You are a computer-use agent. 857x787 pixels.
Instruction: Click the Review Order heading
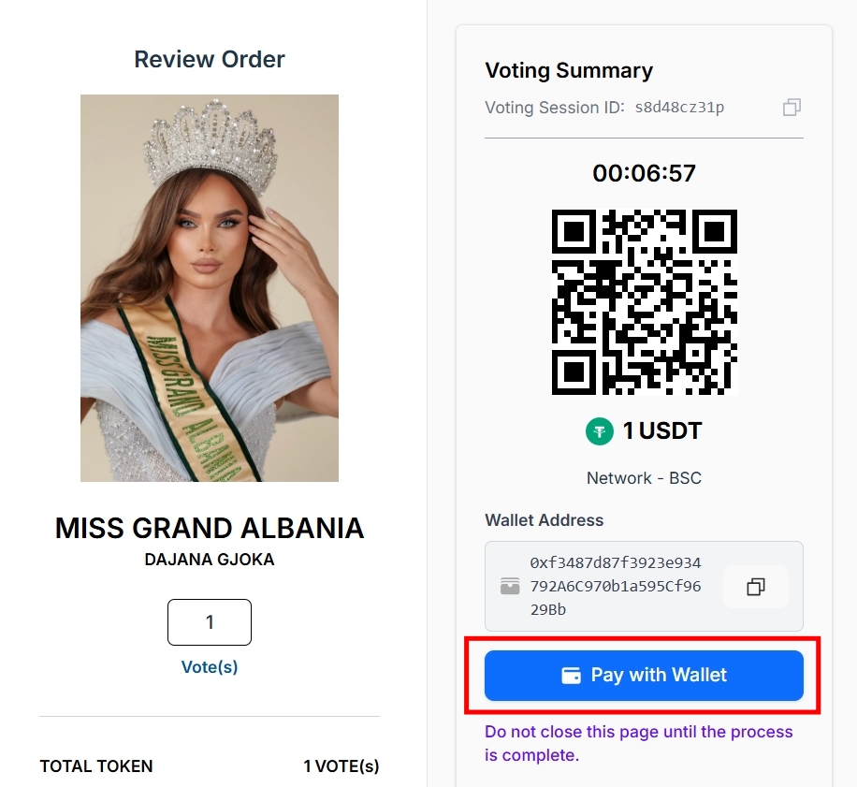point(210,60)
